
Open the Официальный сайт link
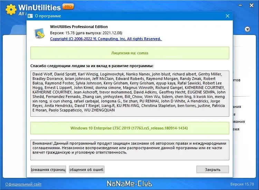point(23,184)
